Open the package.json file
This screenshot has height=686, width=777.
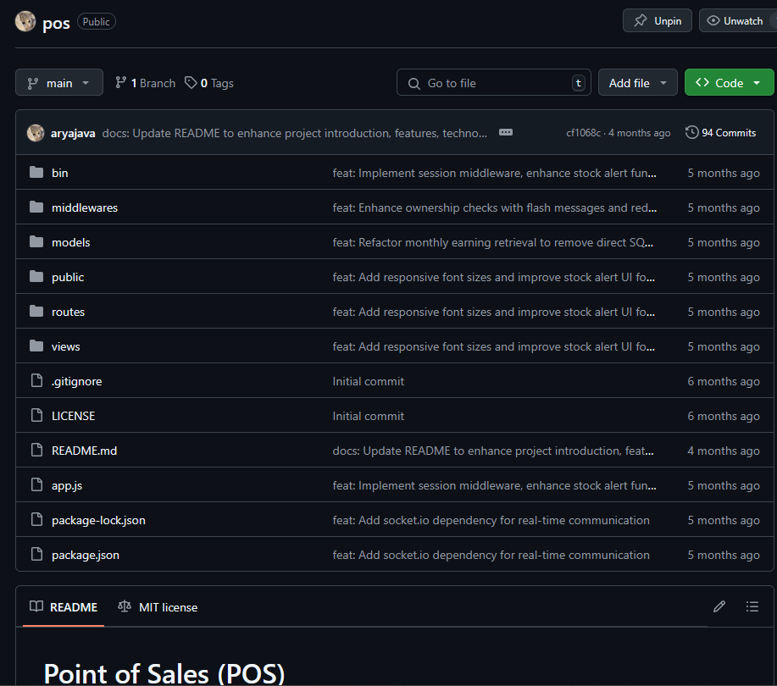pyautogui.click(x=85, y=555)
